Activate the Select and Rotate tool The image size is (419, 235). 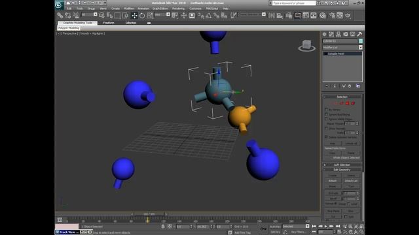142,16
